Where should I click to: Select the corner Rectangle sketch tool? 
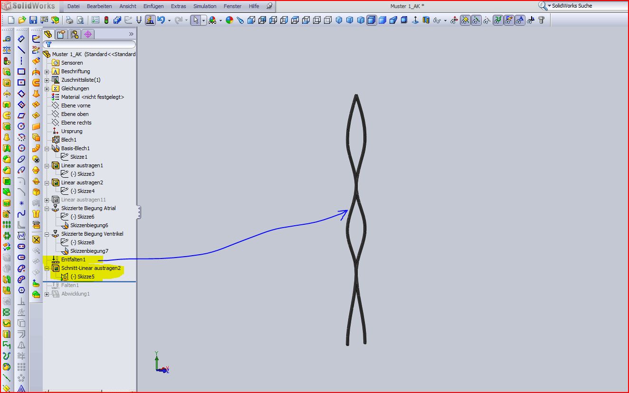point(21,71)
